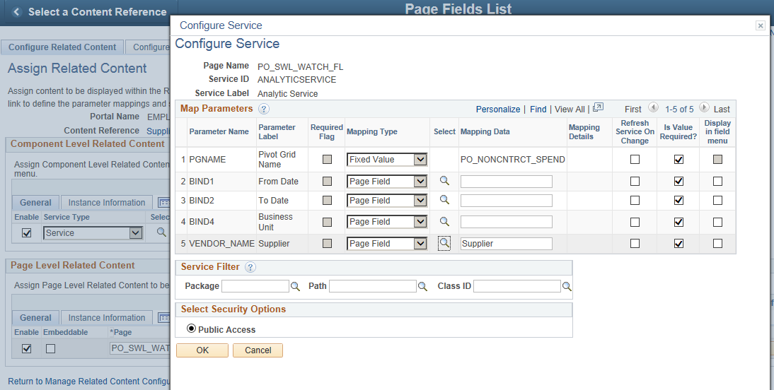The height and width of the screenshot is (390, 774).
Task: Click lookup icon for BIND4 Business Unit
Action: pos(444,221)
